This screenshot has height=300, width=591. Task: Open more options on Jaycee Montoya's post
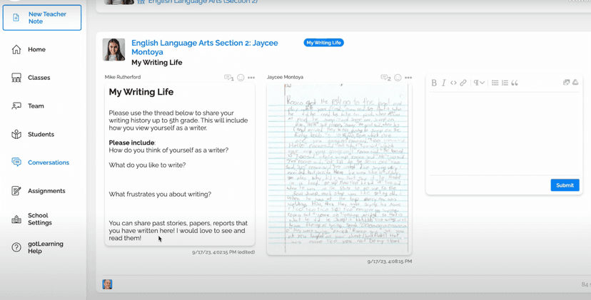408,78
